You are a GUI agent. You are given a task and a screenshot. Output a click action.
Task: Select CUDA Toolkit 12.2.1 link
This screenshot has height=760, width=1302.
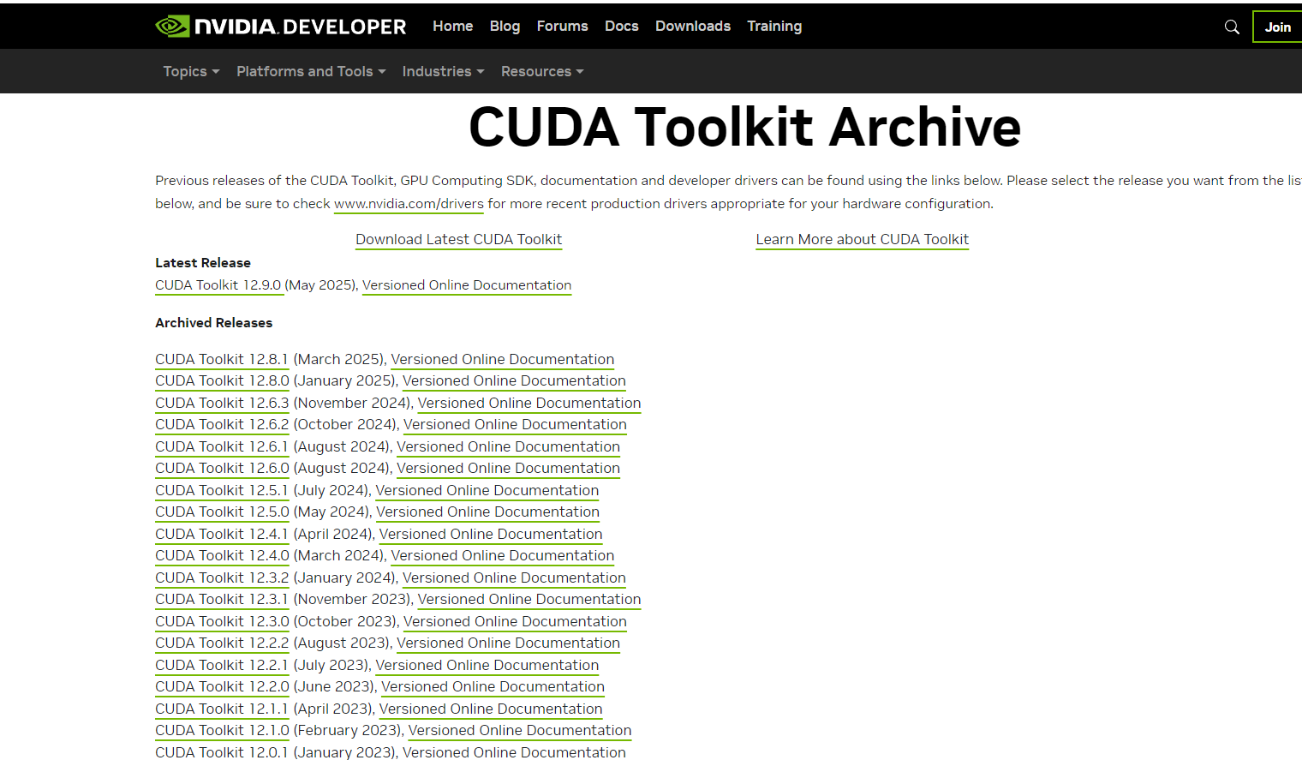222,665
